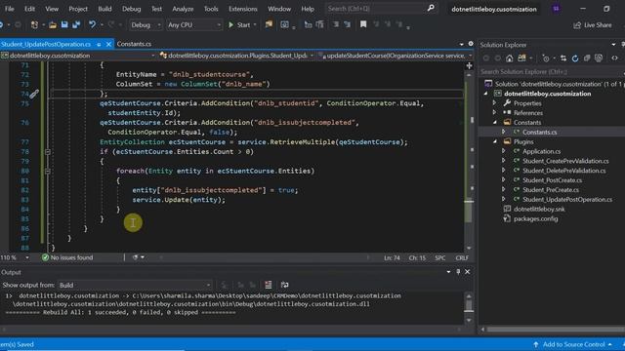The height and width of the screenshot is (351, 625).
Task: Click the Refresh icon in Solution Explorer
Action: (x=575, y=58)
